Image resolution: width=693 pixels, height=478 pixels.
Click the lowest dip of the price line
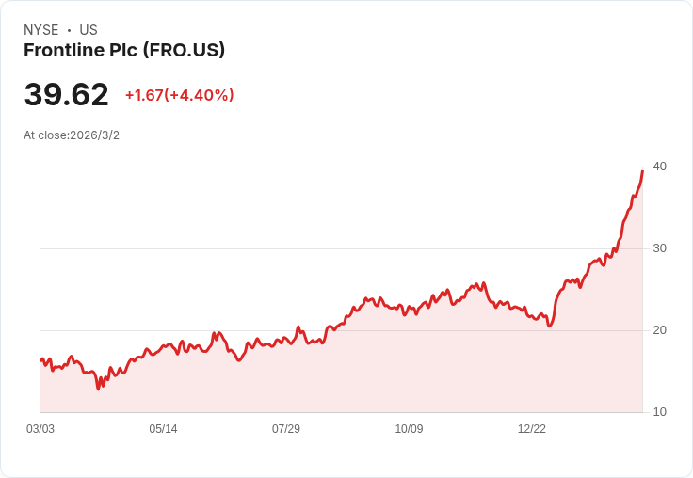click(98, 389)
